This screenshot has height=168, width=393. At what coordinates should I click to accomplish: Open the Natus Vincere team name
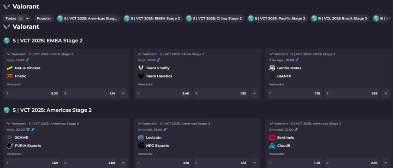(28, 68)
